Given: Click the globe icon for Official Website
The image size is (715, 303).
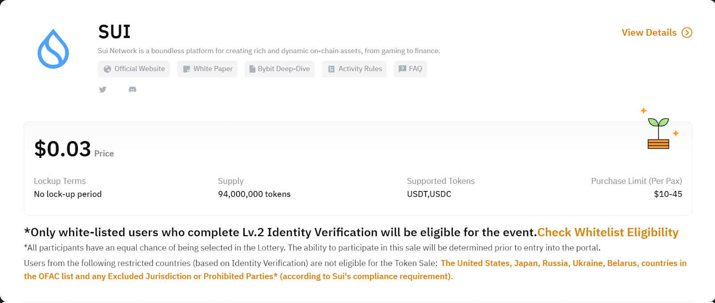Looking at the screenshot, I should coord(107,69).
